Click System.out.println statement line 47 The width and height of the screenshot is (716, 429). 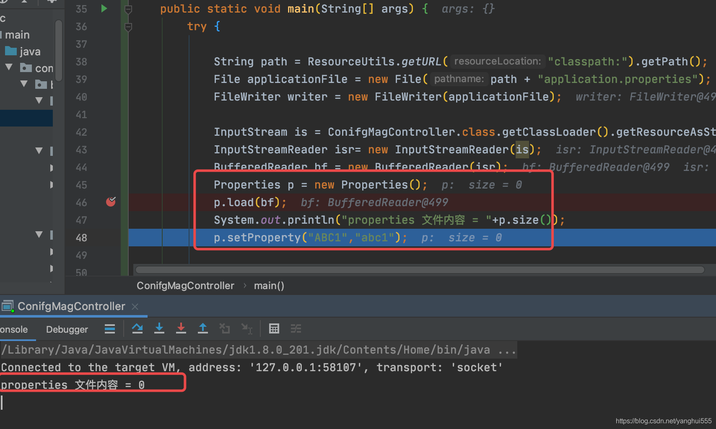point(389,220)
